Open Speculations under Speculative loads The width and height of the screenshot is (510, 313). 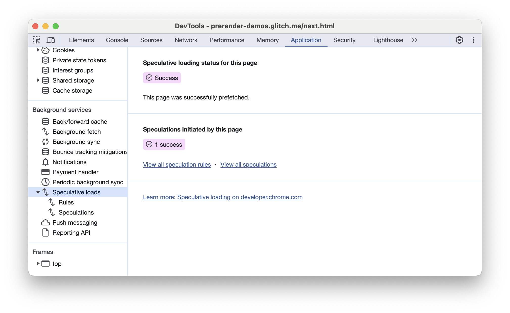[x=77, y=212]
